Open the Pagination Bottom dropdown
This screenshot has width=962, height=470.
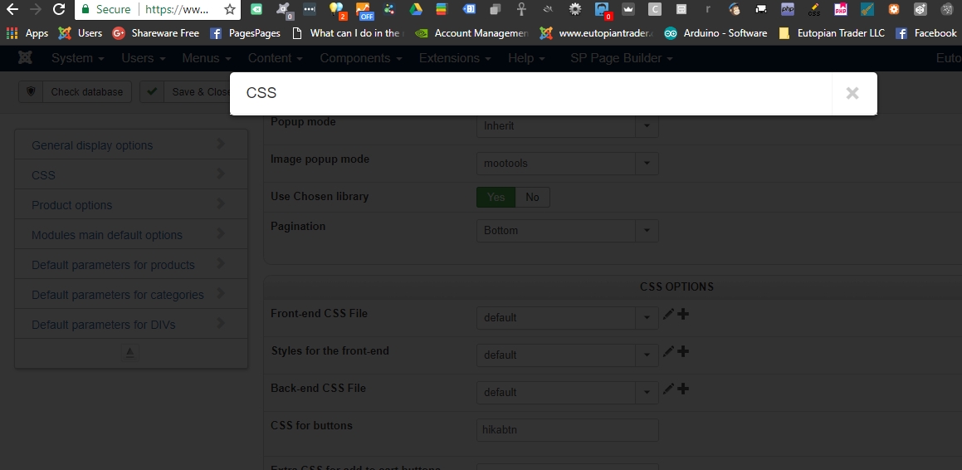point(568,231)
